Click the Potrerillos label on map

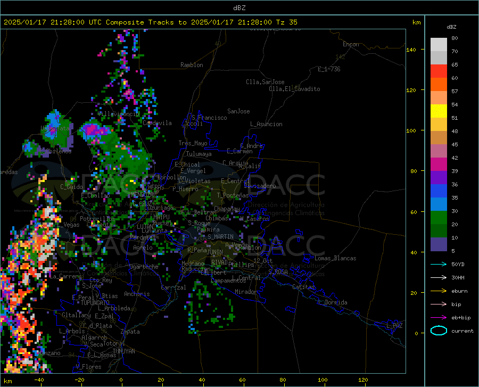97,219
